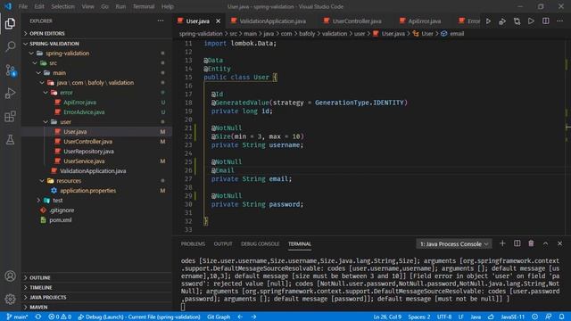The height and width of the screenshot is (321, 571).
Task: Split the terminal panel
Action: [517, 243]
